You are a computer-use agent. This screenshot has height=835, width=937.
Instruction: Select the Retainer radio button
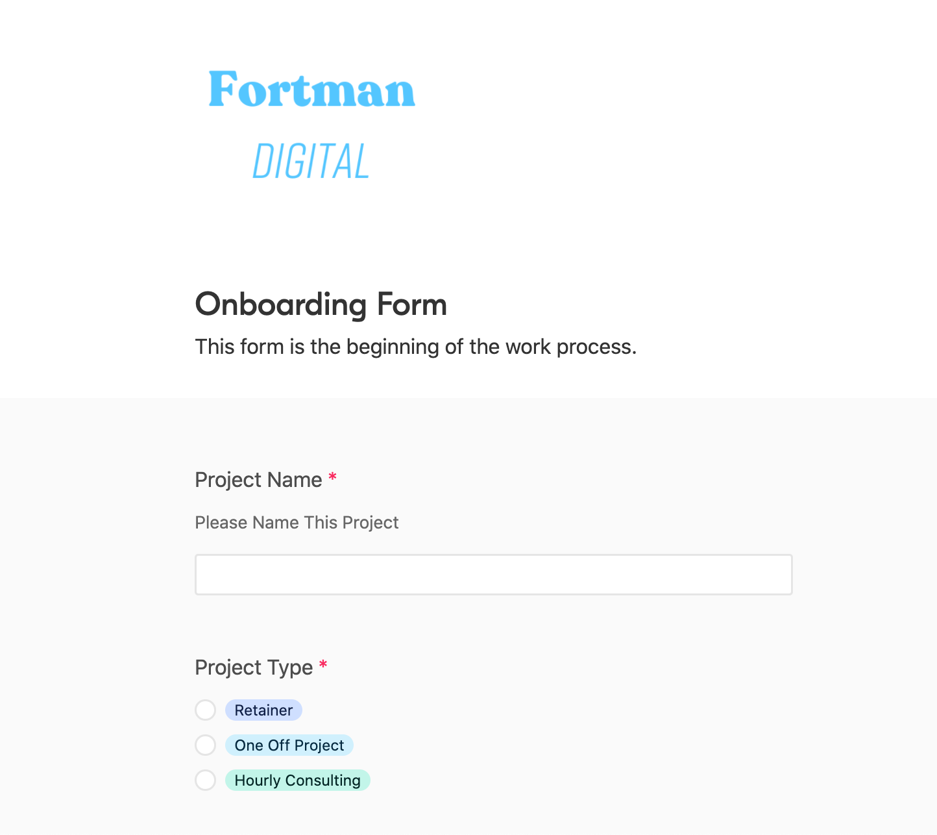point(206,710)
